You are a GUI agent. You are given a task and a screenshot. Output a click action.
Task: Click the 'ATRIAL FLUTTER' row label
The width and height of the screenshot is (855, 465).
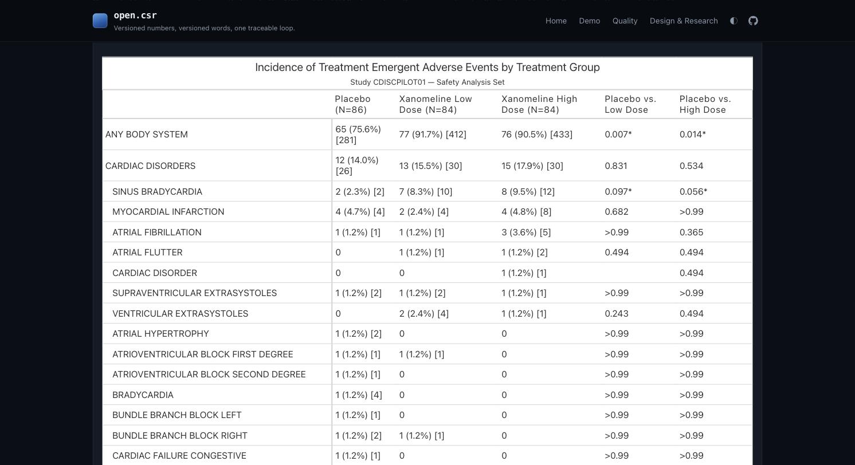[x=147, y=253]
